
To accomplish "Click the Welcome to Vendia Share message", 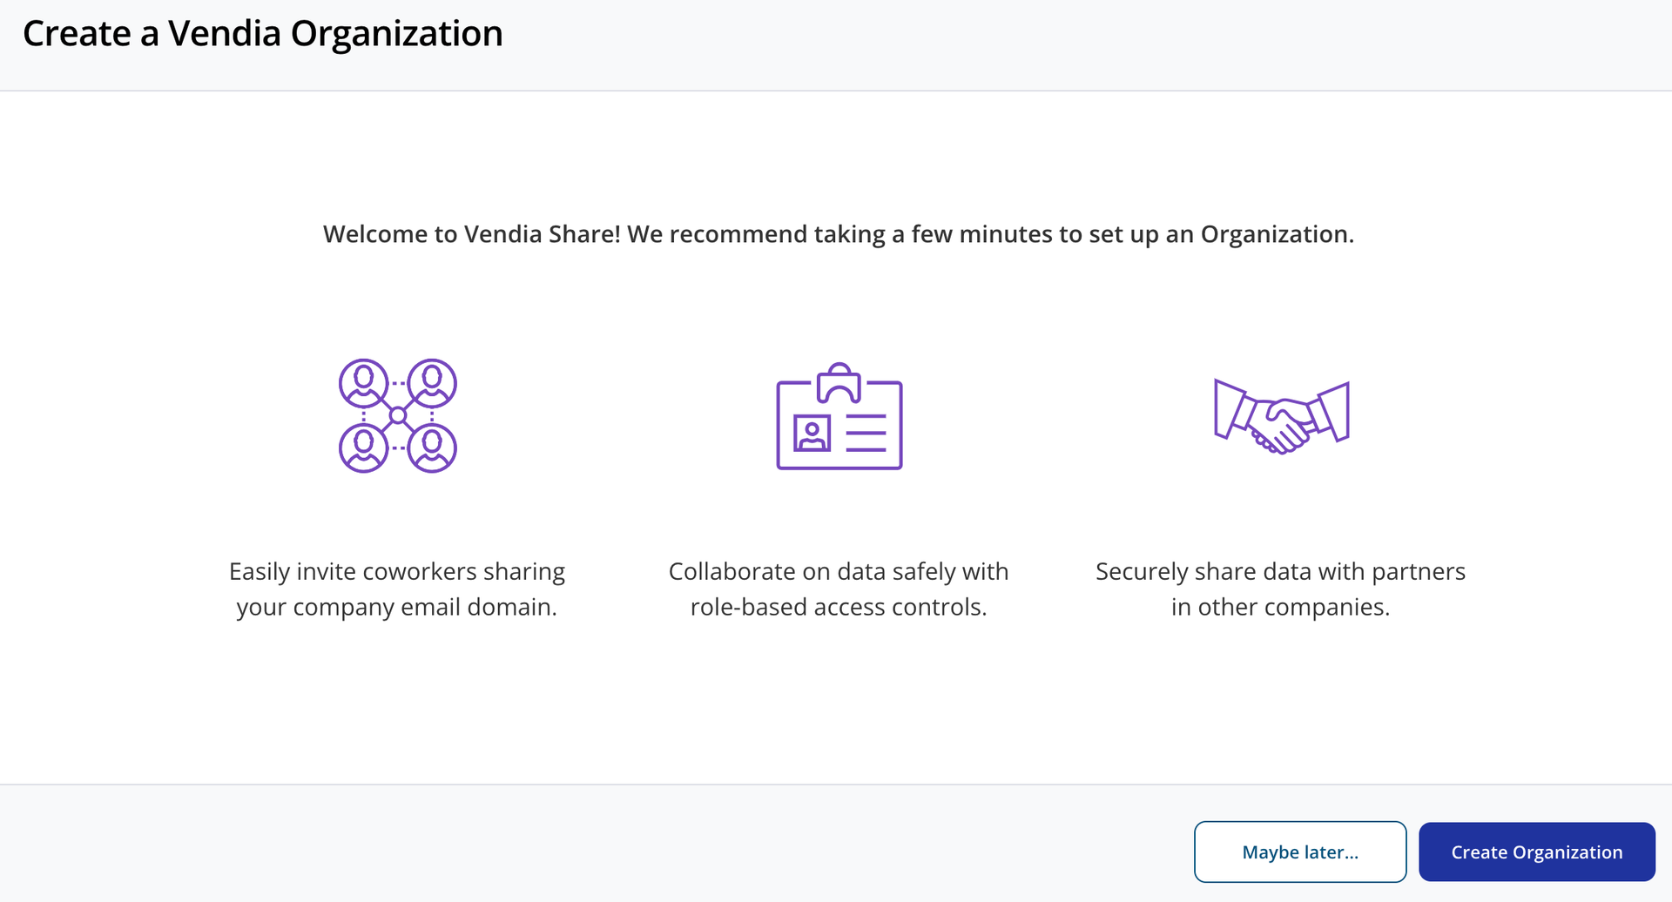I will 839,234.
